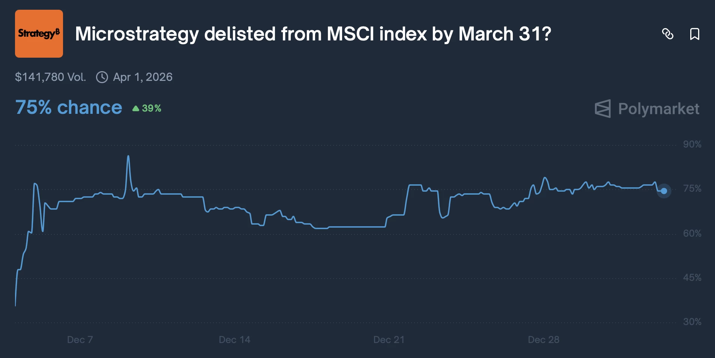Viewport: 715px width, 358px height.
Task: Click the Strategy orange logo
Action: coord(39,33)
